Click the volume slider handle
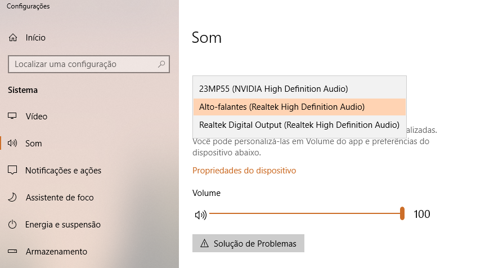The image size is (503, 268). click(x=402, y=213)
